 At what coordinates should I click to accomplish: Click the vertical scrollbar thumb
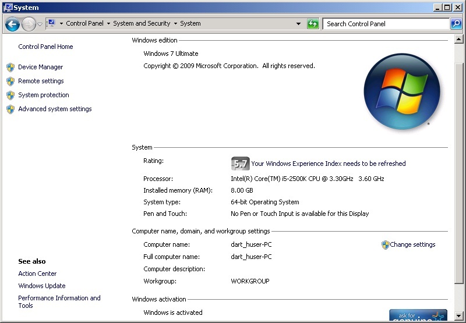coord(458,173)
